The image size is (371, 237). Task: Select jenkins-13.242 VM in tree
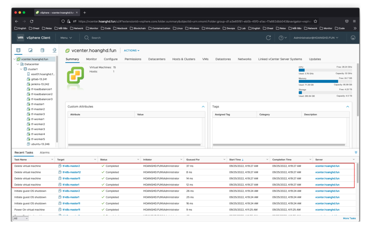[x=40, y=84]
